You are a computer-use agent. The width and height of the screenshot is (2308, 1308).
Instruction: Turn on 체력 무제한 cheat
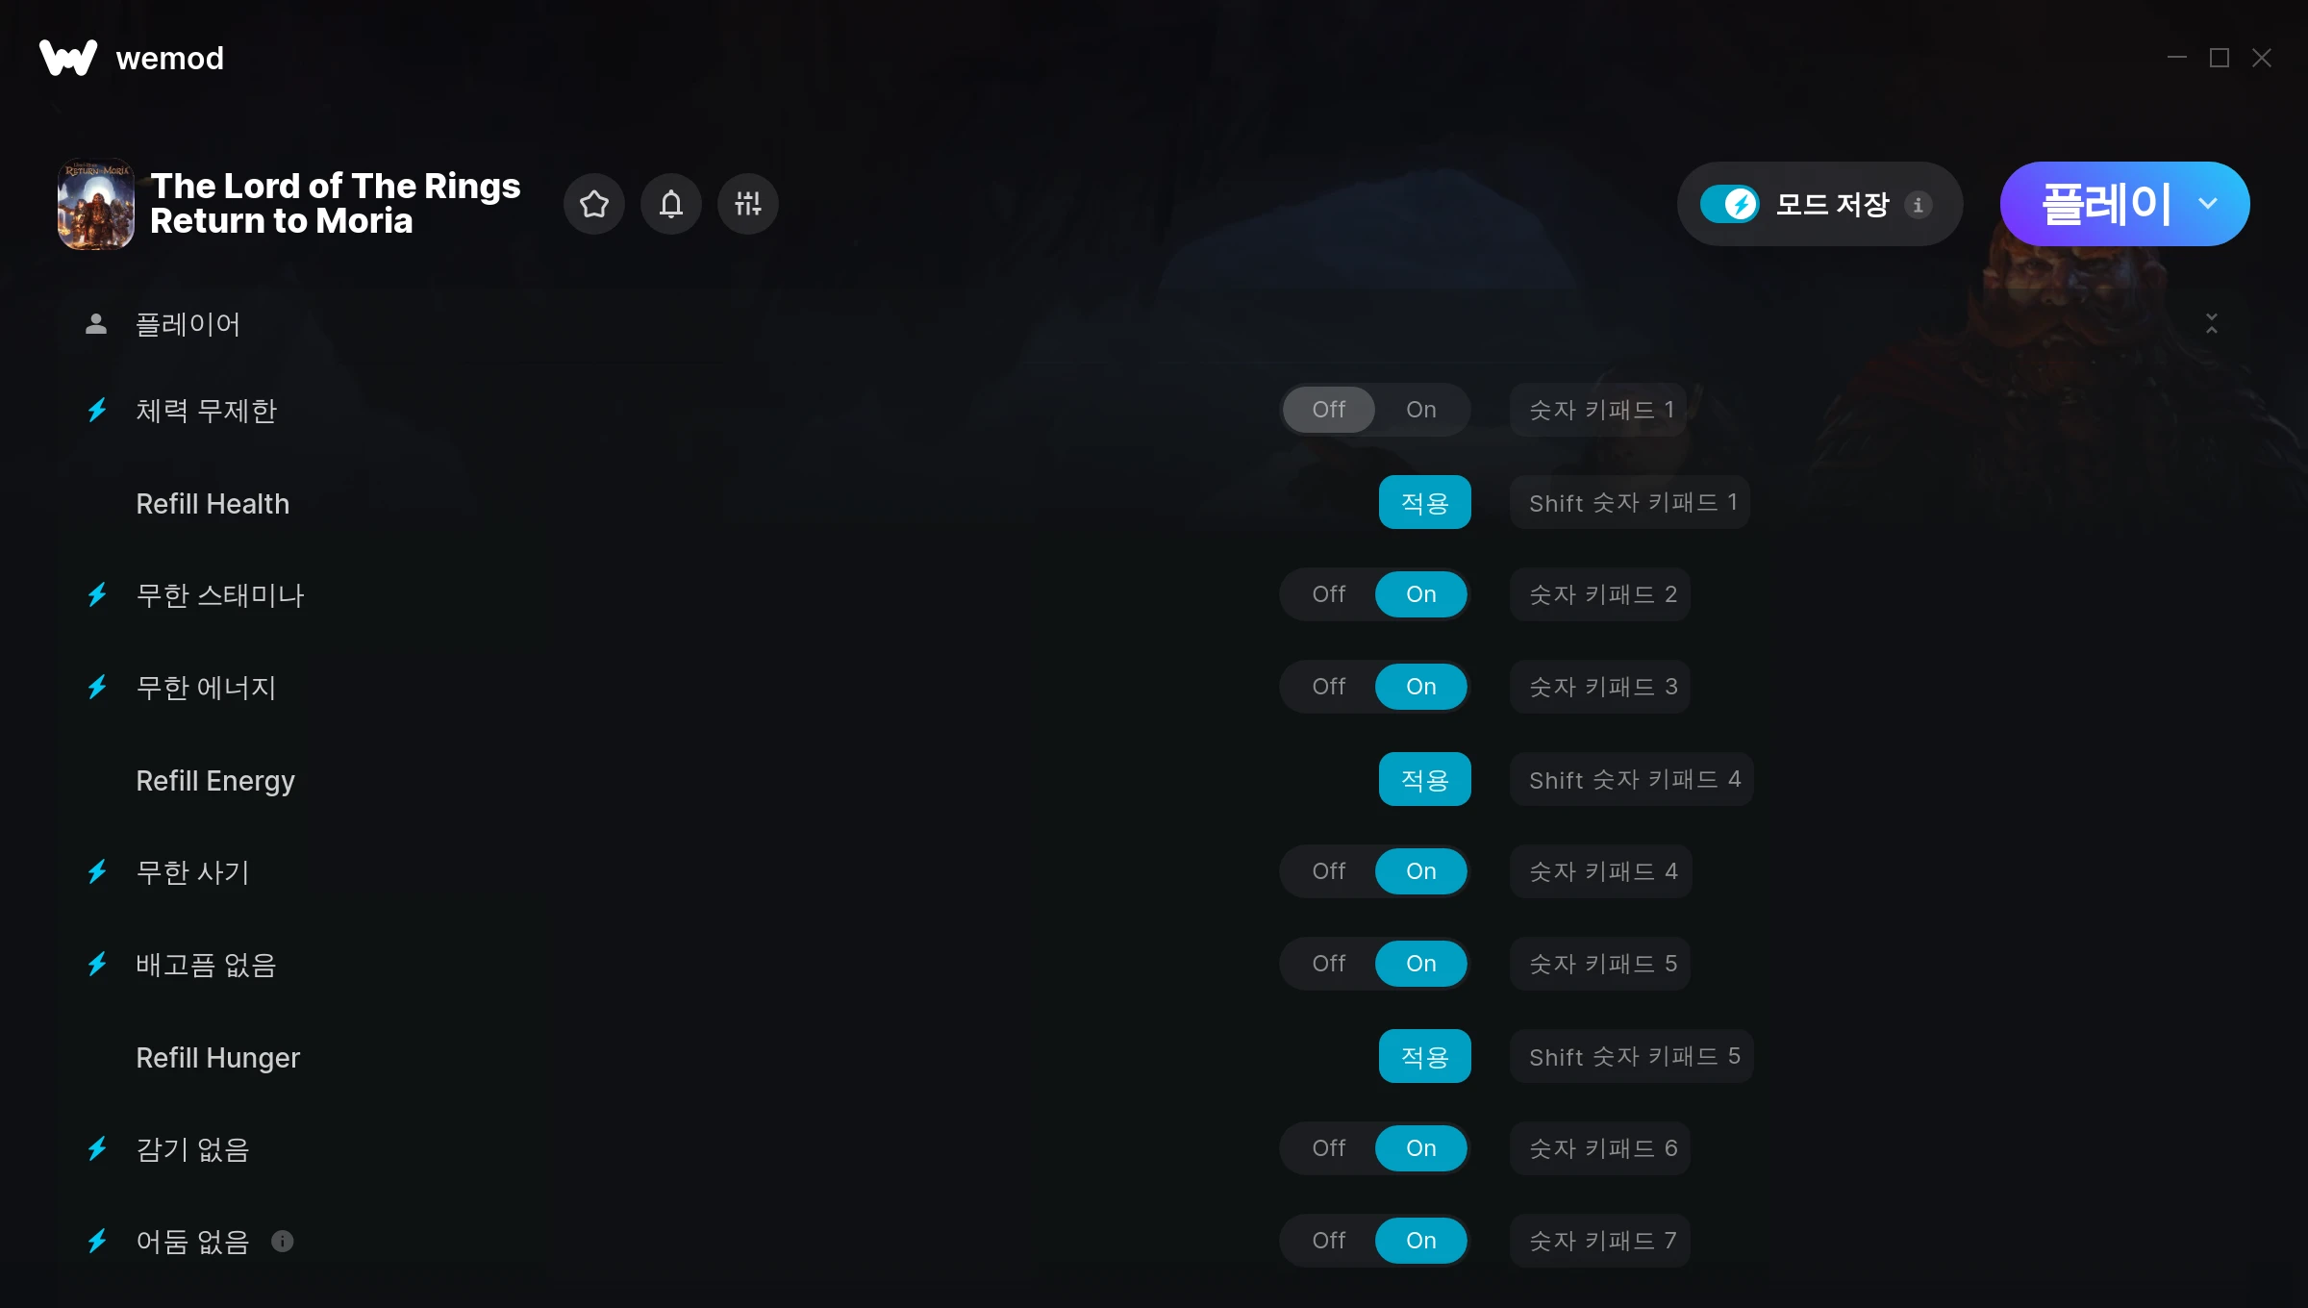tap(1421, 410)
